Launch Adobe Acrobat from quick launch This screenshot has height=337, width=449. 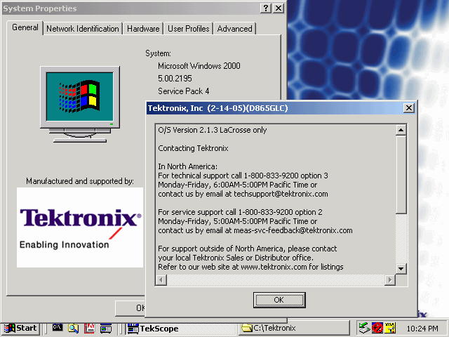tap(89, 328)
